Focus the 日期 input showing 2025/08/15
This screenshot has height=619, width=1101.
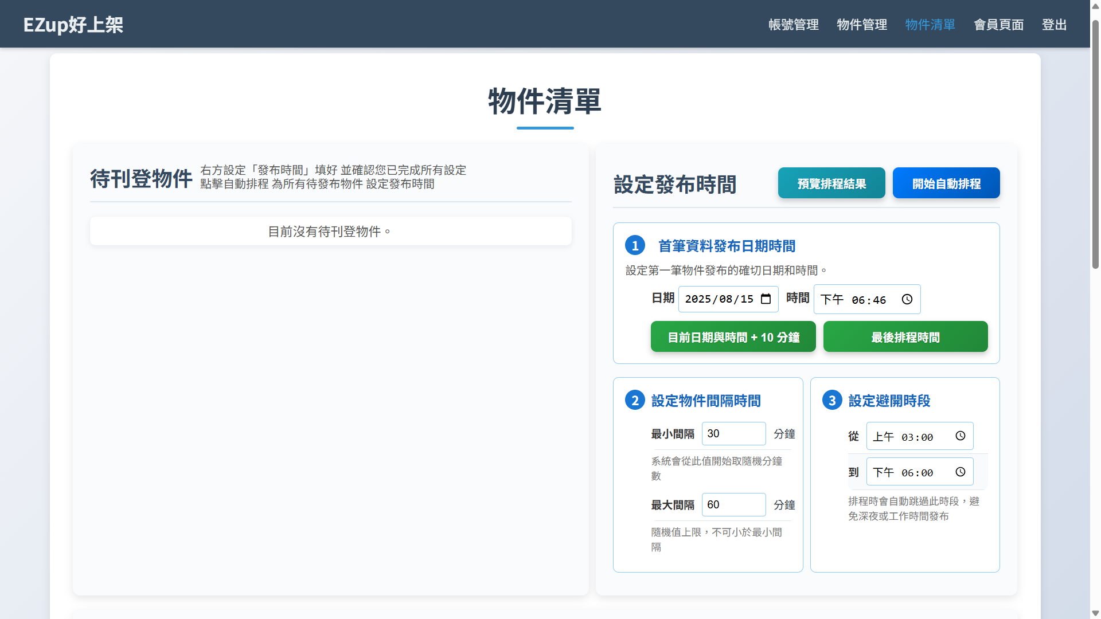pos(728,299)
